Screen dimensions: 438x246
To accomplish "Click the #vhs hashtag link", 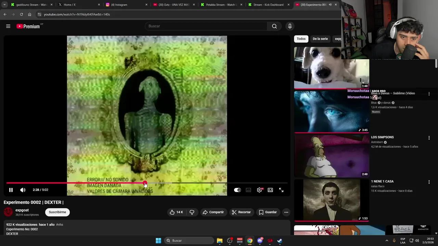I will click(x=60, y=224).
